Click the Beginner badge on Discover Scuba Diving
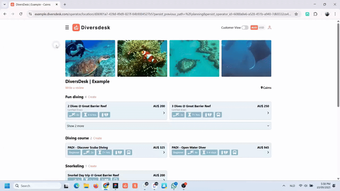Image resolution: width=340 pixels, height=191 pixels. pyautogui.click(x=74, y=153)
